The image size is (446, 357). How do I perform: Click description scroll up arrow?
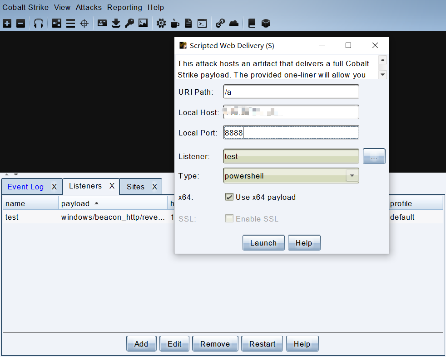tap(382, 60)
